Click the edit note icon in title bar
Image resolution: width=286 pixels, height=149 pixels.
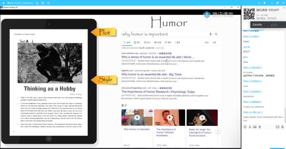[37, 3]
